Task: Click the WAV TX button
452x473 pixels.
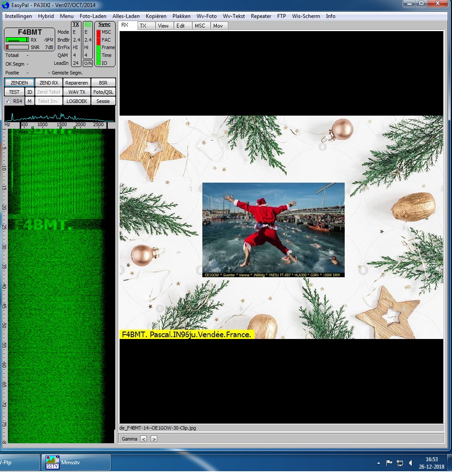Action: [77, 92]
